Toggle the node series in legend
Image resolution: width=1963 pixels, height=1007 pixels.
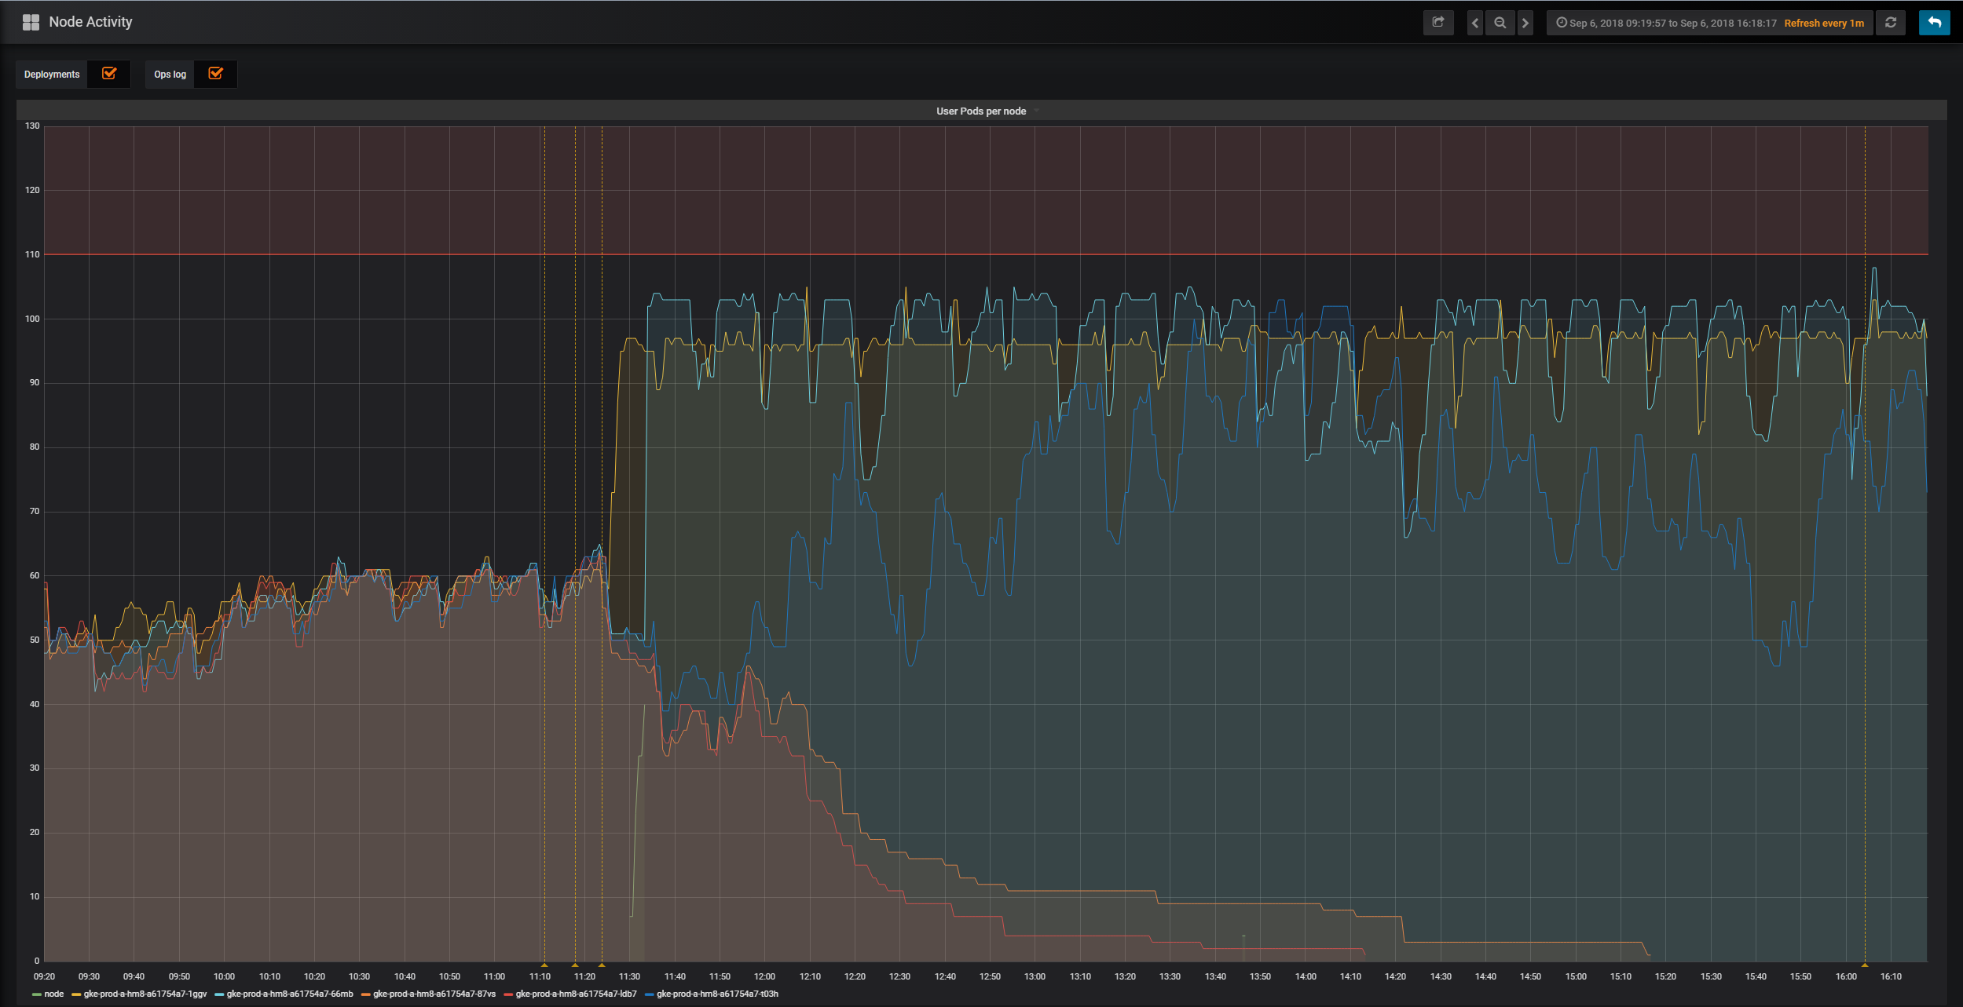[54, 994]
